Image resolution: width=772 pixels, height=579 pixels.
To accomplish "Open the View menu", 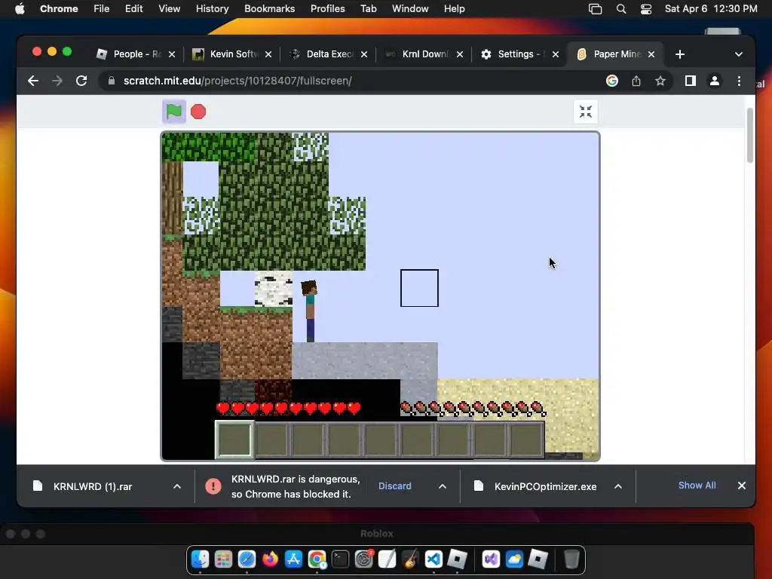I will point(169,9).
